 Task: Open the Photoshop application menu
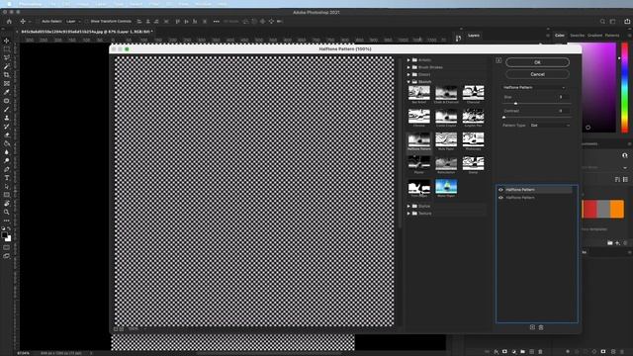click(x=31, y=4)
